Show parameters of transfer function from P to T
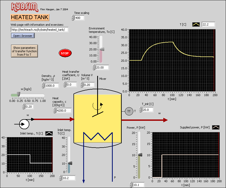Viewport: 226px width, 188px height. tap(24, 51)
